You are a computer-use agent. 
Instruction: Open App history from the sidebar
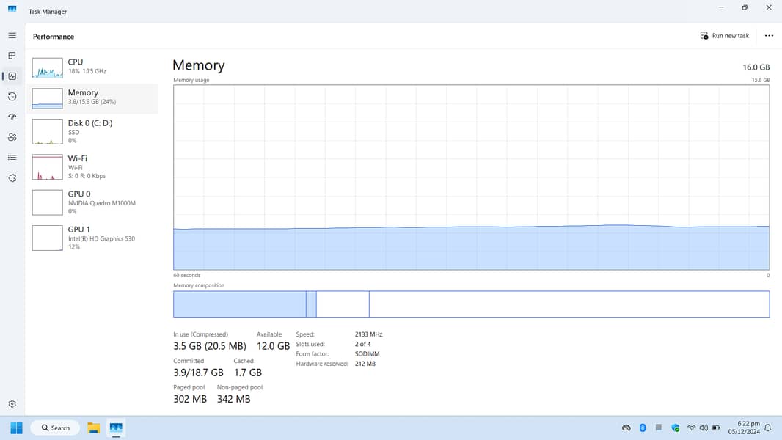coord(12,97)
